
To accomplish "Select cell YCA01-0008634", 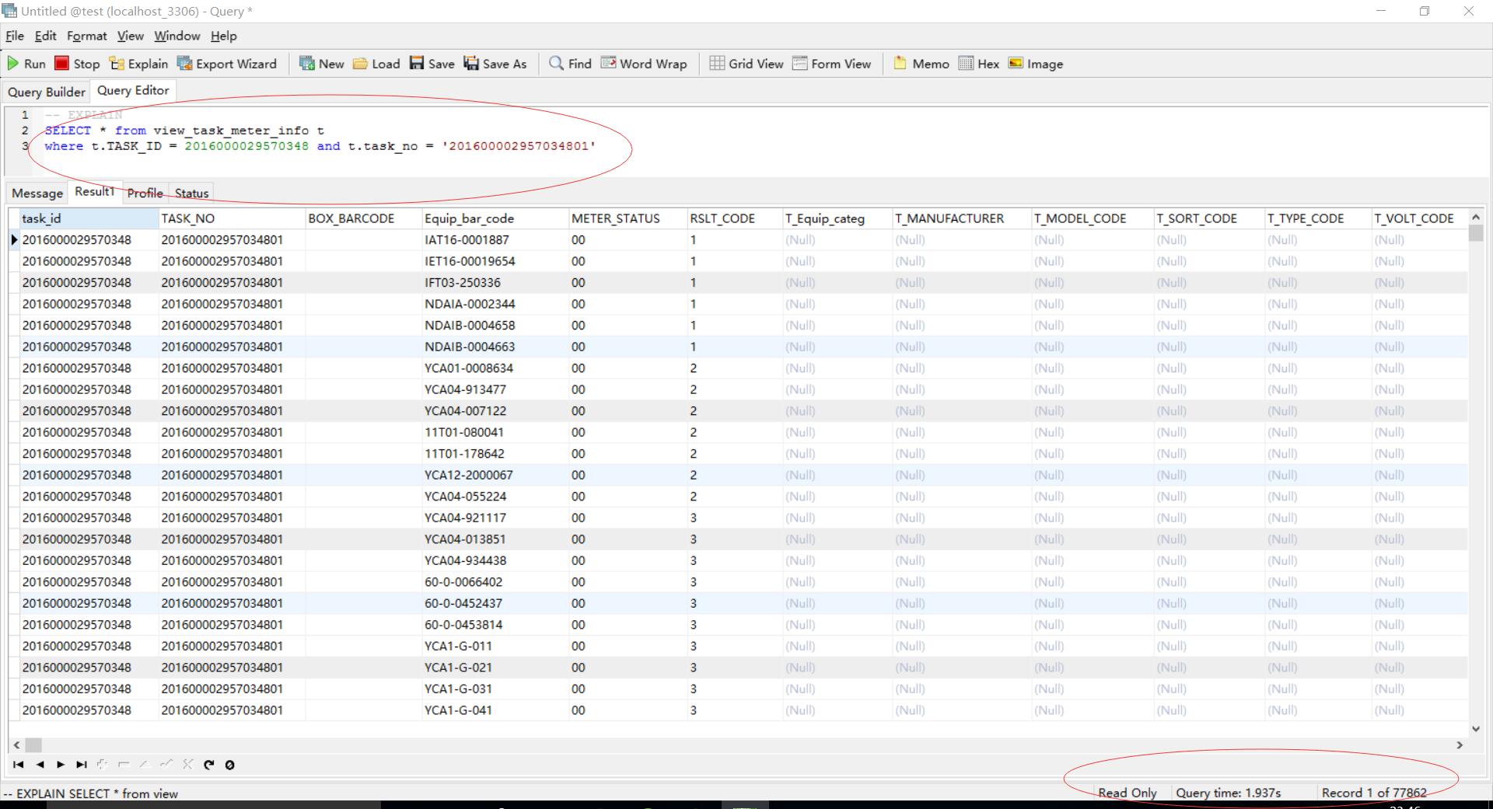I will [x=495, y=368].
